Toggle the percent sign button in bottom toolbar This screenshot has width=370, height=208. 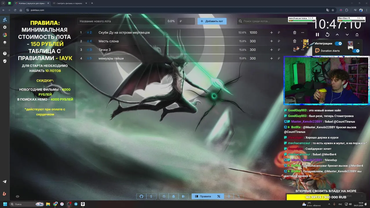pos(219,196)
